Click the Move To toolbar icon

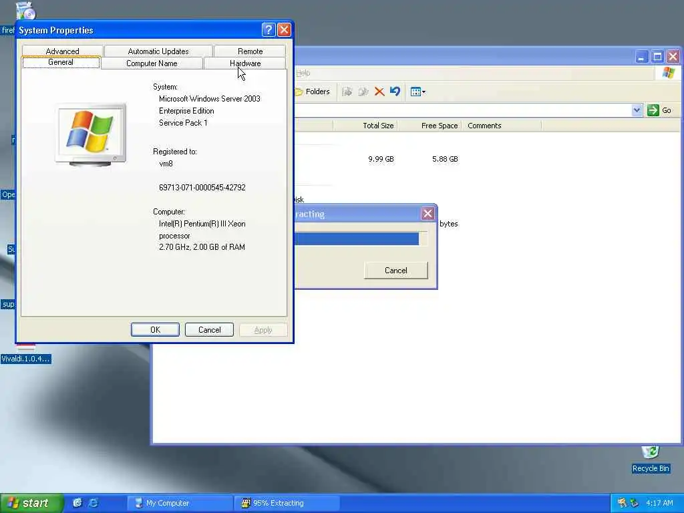tap(347, 92)
